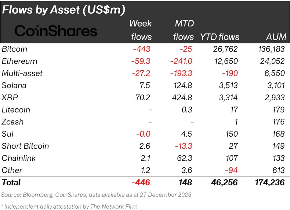Select the Multi-asset row label
Image resolution: width=290 pixels, height=210 pixels.
click(22, 73)
